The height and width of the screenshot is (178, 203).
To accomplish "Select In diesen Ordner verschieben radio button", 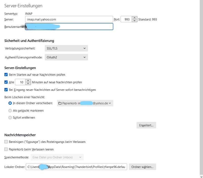I will (x=10, y=103).
